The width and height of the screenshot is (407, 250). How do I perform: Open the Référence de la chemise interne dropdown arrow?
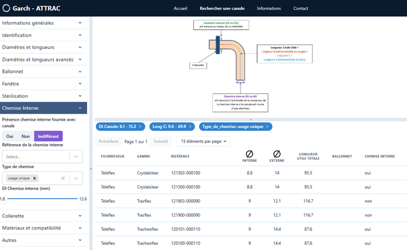point(76,157)
